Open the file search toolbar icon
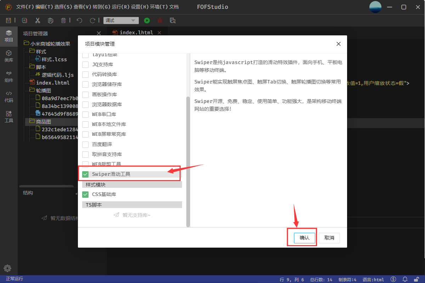Image resolution: width=425 pixels, height=283 pixels. click(x=173, y=21)
